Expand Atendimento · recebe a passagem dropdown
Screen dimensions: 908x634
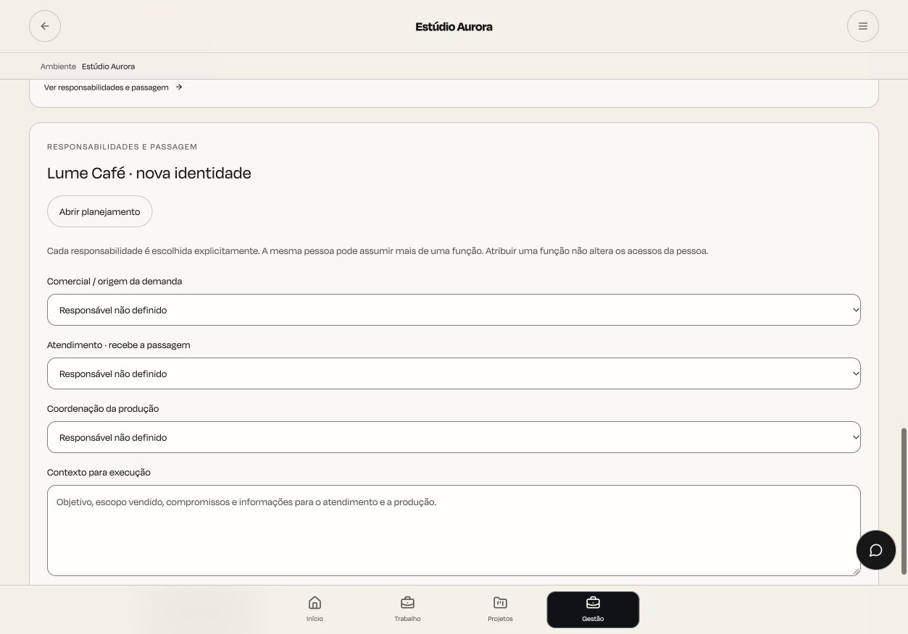click(x=454, y=373)
